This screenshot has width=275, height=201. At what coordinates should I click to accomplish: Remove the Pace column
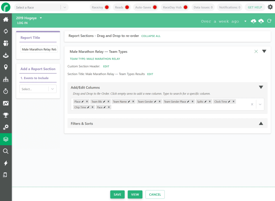click(109, 107)
